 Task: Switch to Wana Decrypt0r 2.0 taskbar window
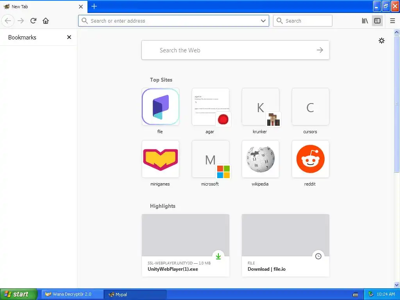[72, 294]
